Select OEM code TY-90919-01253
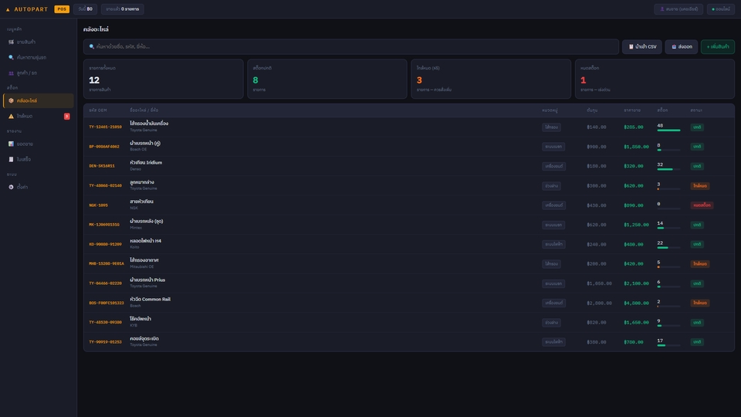This screenshot has width=741, height=417. (x=106, y=342)
